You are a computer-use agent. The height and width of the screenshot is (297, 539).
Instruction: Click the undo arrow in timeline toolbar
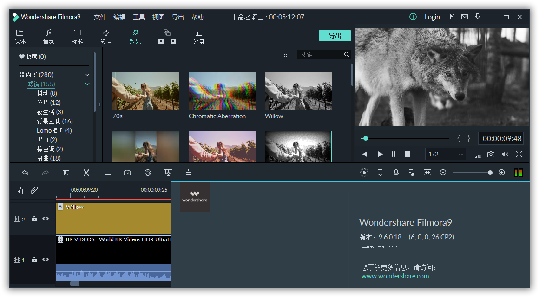point(25,173)
